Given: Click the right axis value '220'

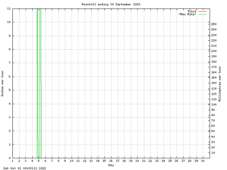Looking at the screenshot, I should point(214,40).
